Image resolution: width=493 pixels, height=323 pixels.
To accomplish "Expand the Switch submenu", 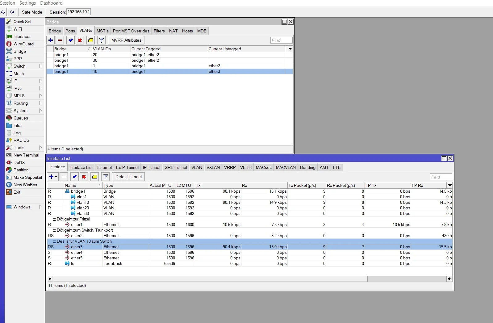I will [x=40, y=66].
